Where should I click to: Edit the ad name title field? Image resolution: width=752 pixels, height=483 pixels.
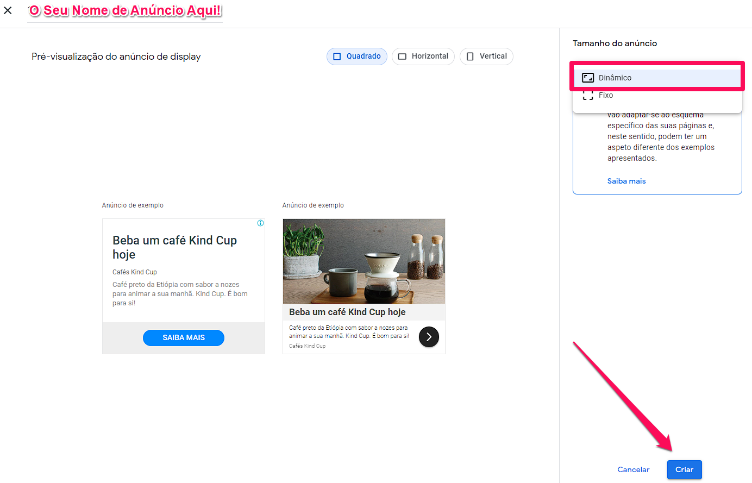tap(125, 11)
